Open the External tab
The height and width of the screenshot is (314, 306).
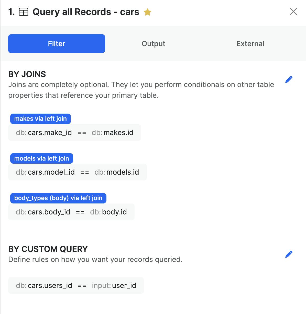pos(250,44)
